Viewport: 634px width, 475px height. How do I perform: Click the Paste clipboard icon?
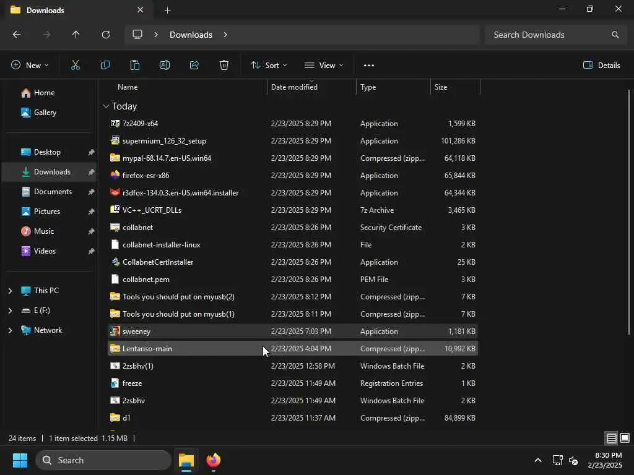[x=134, y=65]
